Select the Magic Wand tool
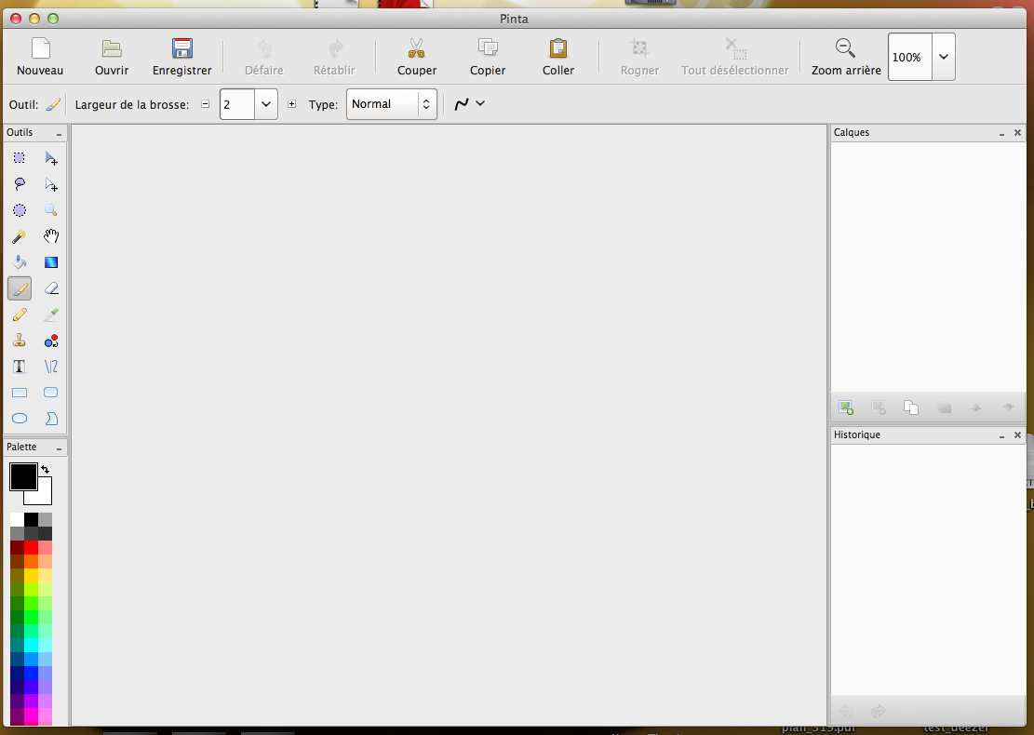The image size is (1034, 735). (x=20, y=236)
